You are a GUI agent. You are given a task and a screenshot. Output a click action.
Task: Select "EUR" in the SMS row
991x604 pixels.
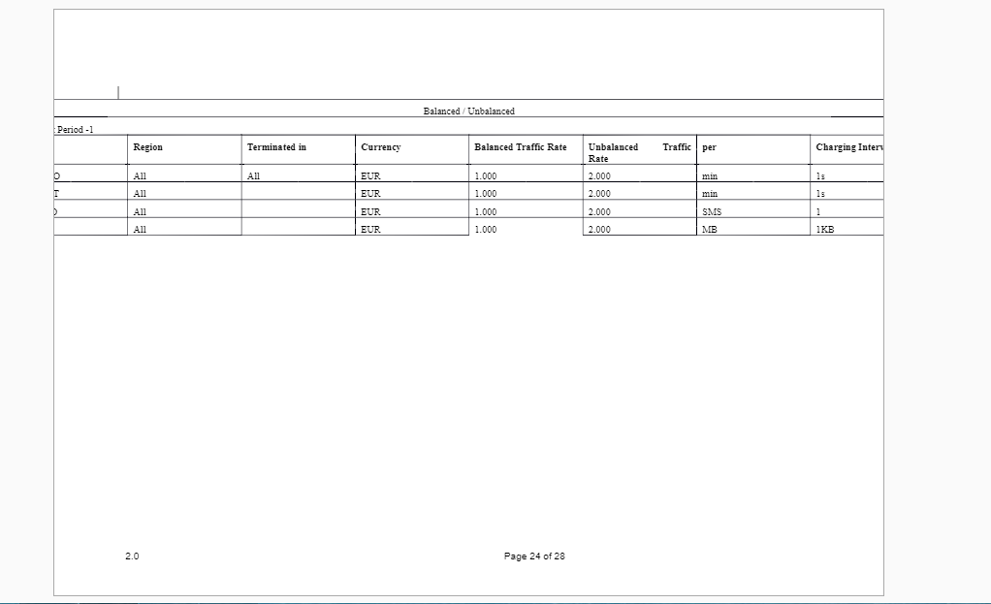pyautogui.click(x=371, y=212)
